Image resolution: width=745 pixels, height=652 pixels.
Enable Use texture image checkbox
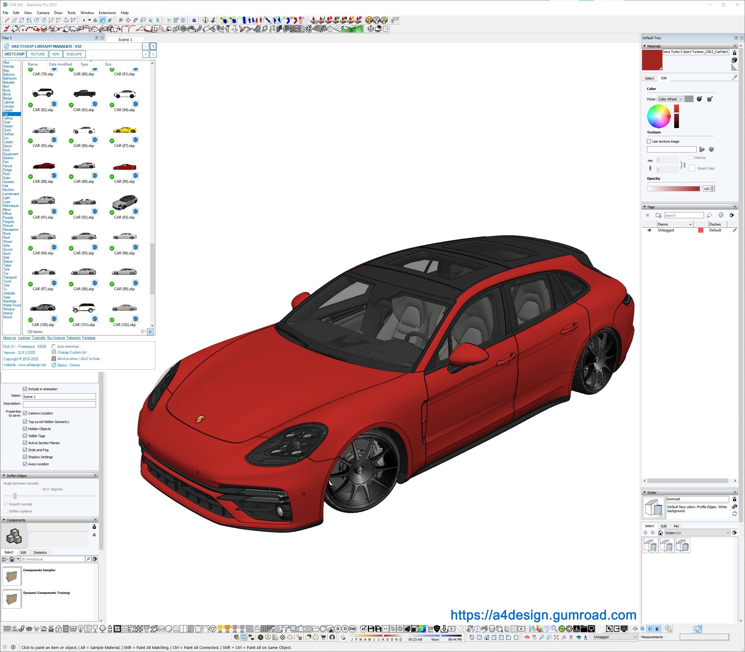[x=649, y=141]
